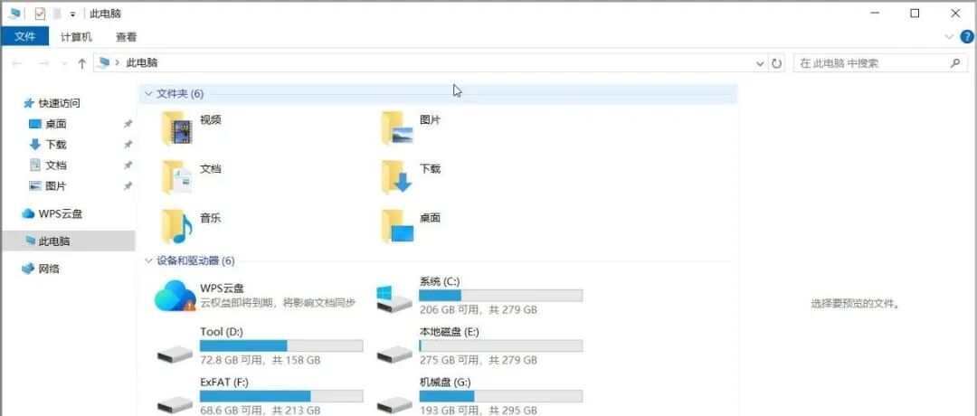Maximize the 此电脑 window
The width and height of the screenshot is (977, 416).
click(x=915, y=13)
